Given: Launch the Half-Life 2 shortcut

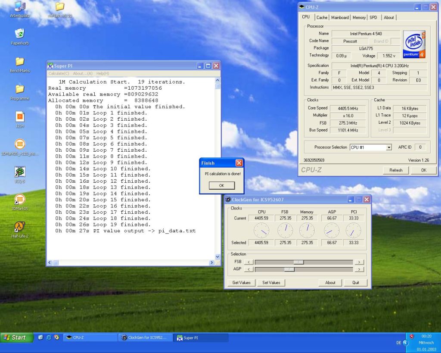Looking at the screenshot, I should click(20, 230).
